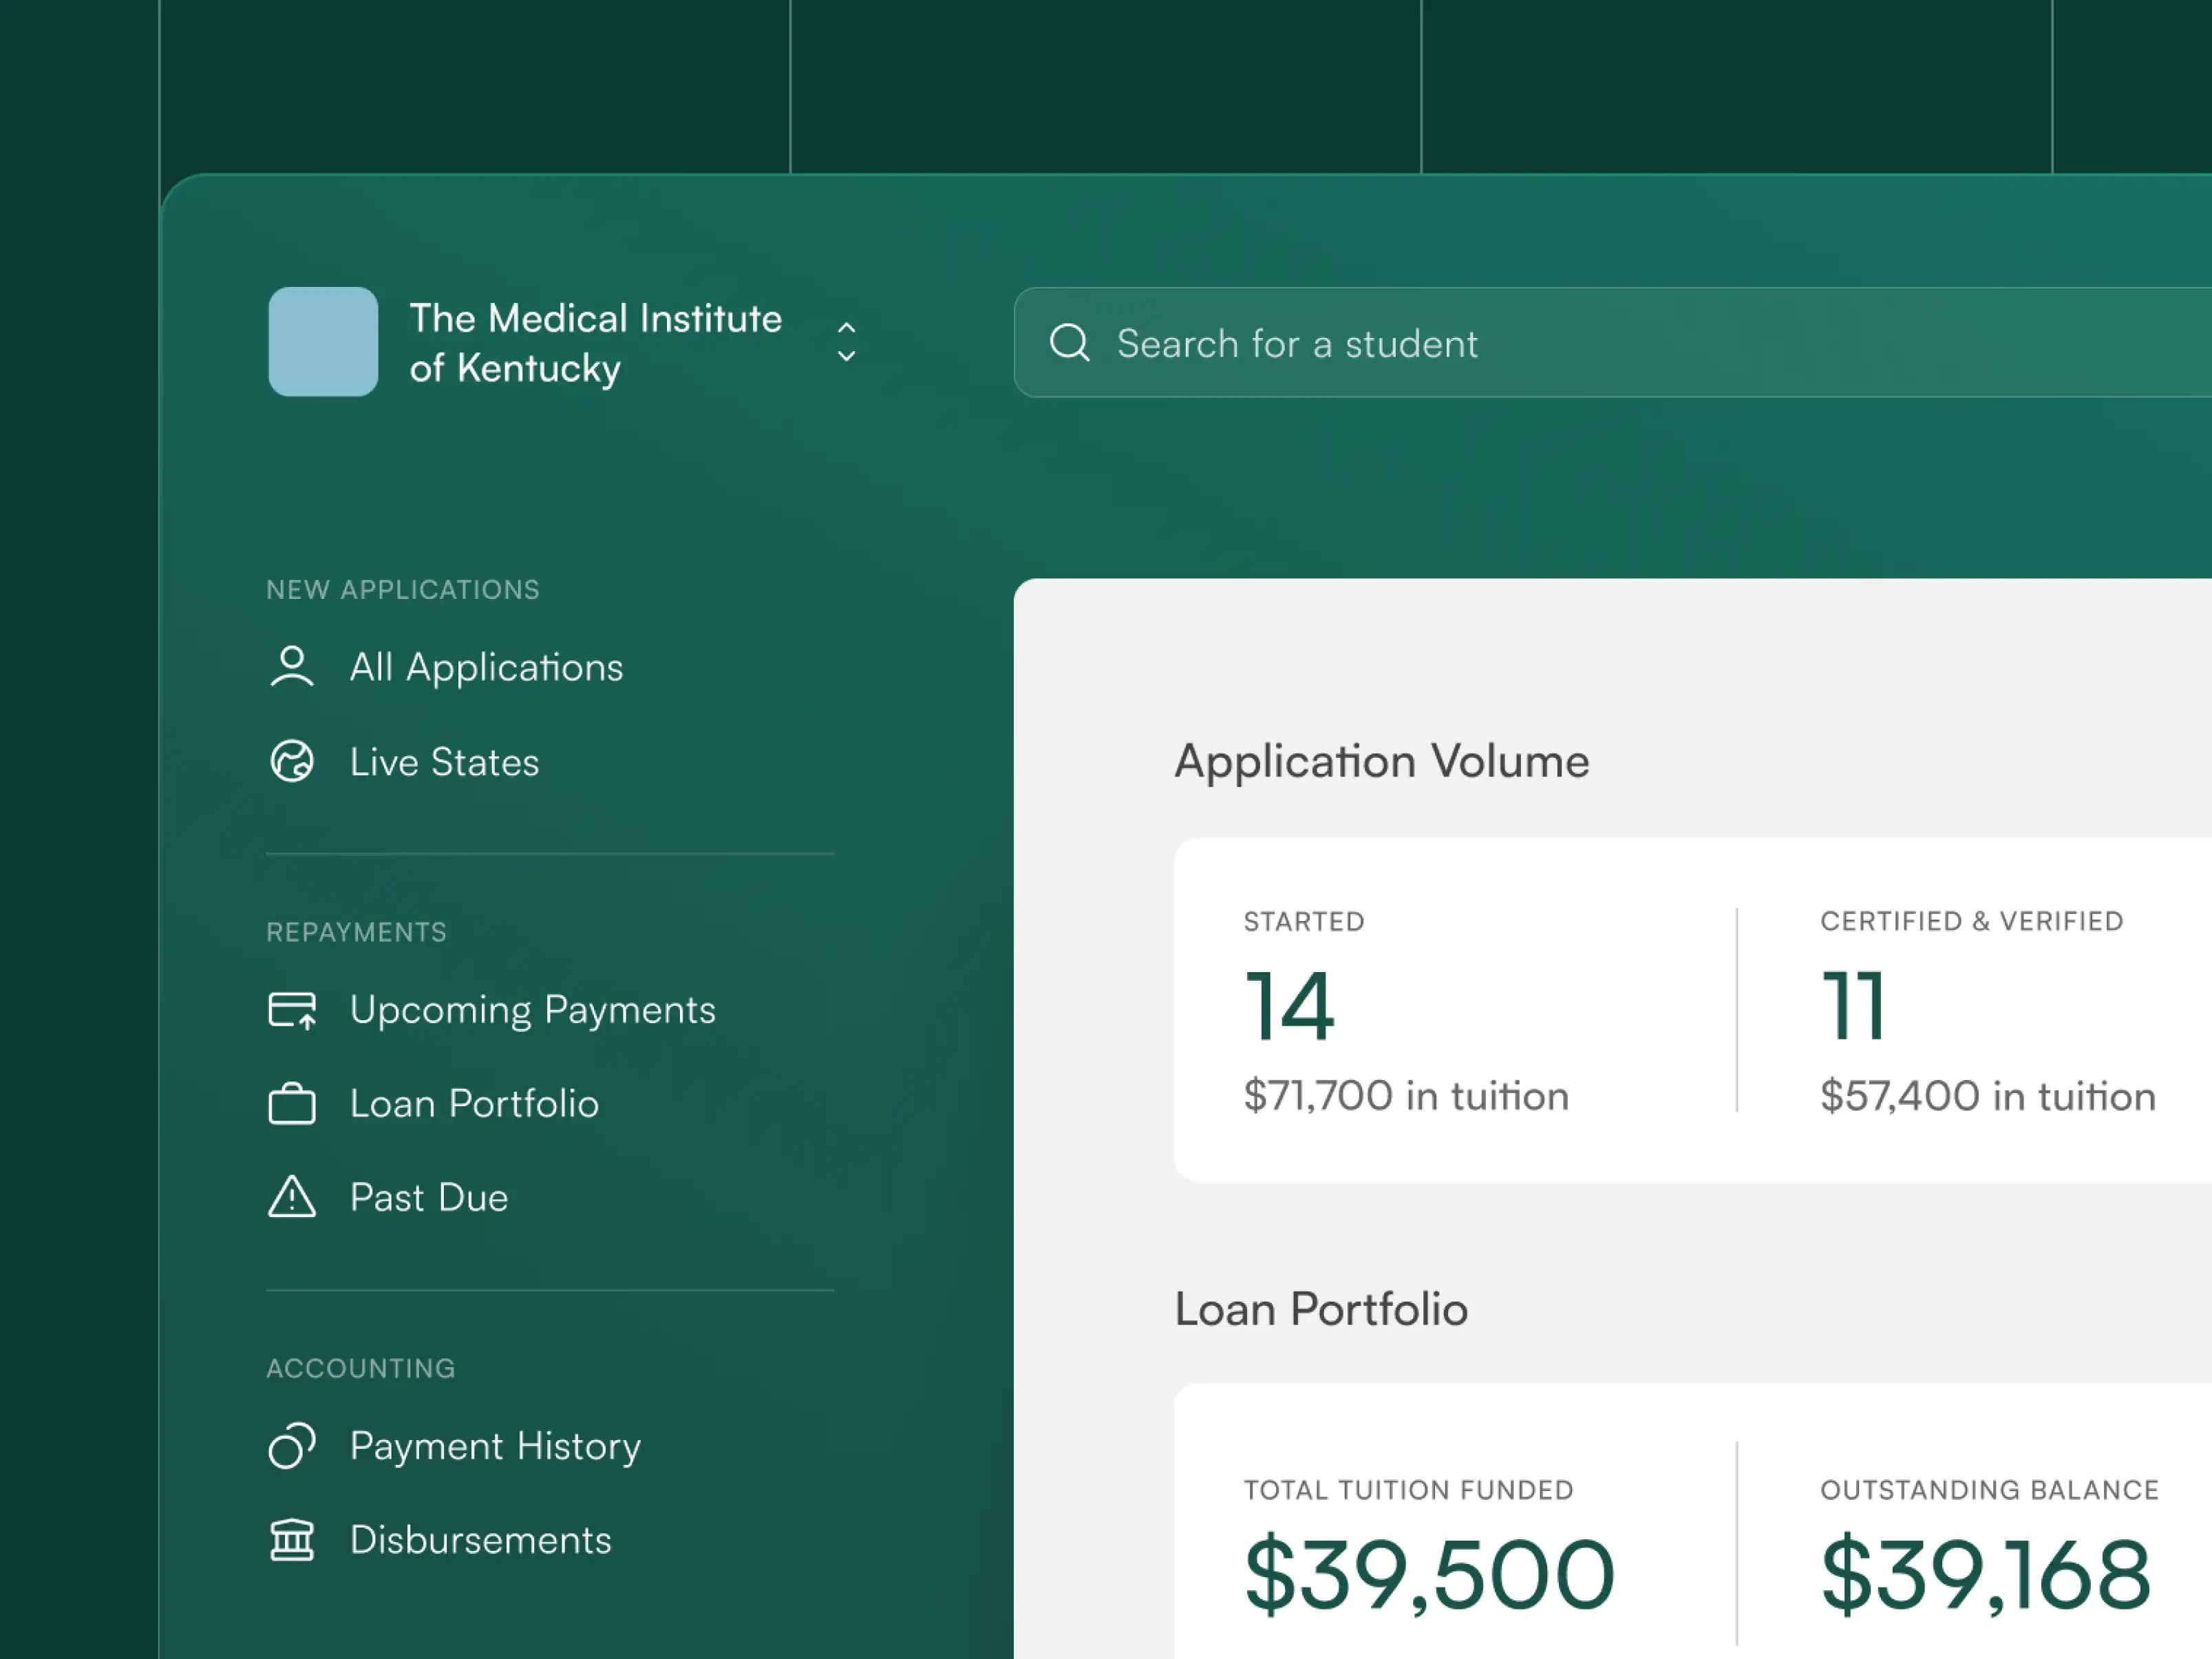Click the Upcoming Payments card icon
This screenshot has width=2212, height=1659.
(293, 1010)
